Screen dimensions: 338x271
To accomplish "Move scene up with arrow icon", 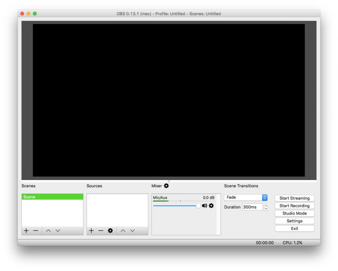I will coord(48,231).
